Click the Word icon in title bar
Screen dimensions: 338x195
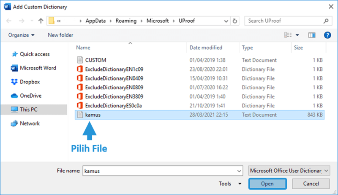pyautogui.click(x=7, y=7)
